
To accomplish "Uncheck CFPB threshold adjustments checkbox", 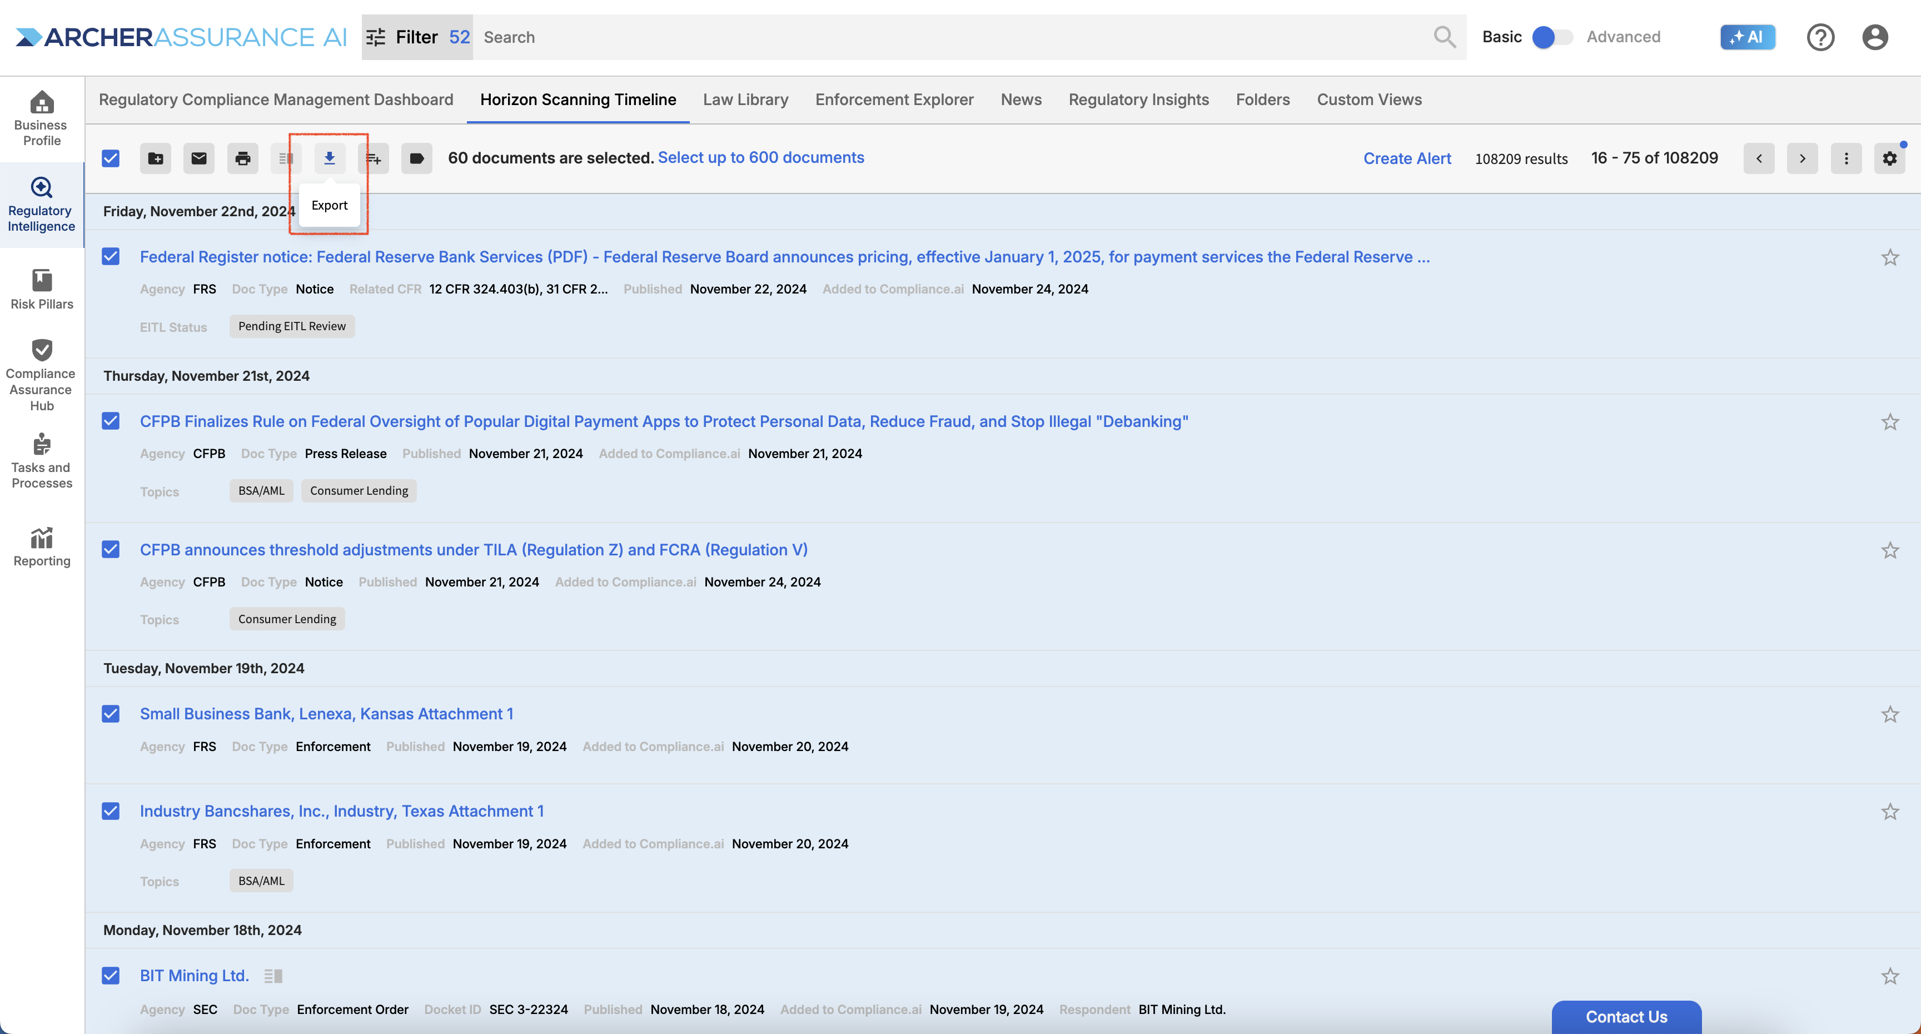I will [x=111, y=550].
